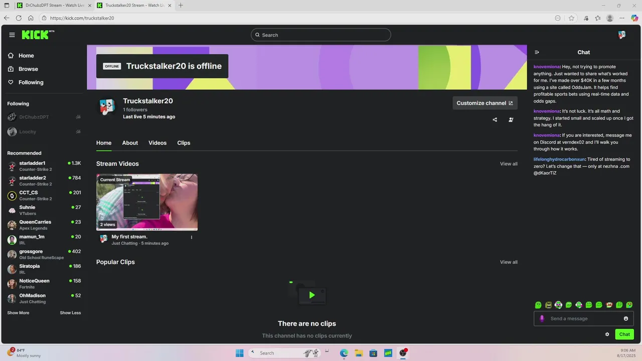Expand recommended list with Show More

pyautogui.click(x=18, y=313)
